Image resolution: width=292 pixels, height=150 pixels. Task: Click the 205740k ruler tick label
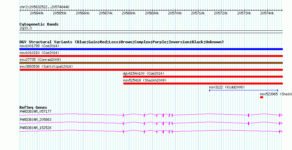[x=267, y=13]
